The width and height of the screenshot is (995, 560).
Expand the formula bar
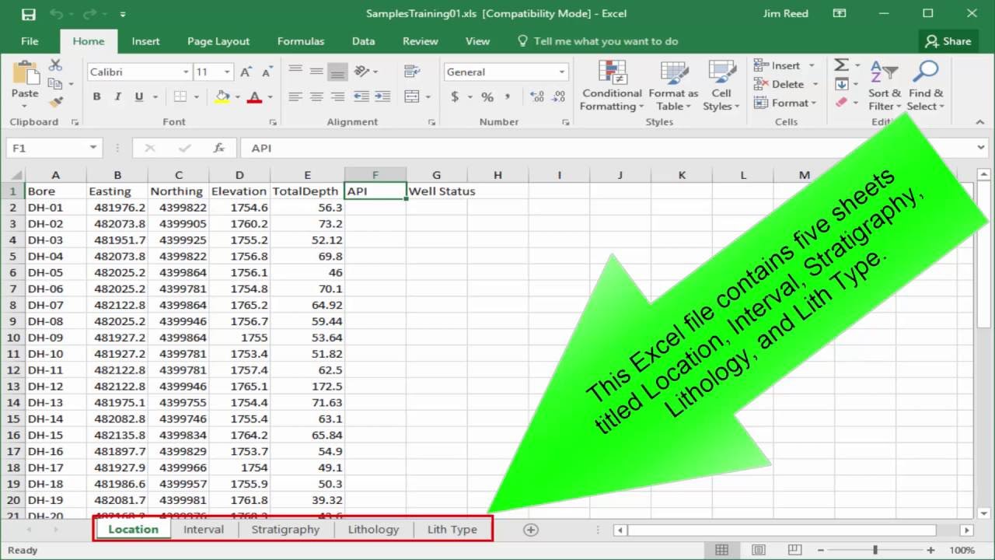[x=981, y=148]
